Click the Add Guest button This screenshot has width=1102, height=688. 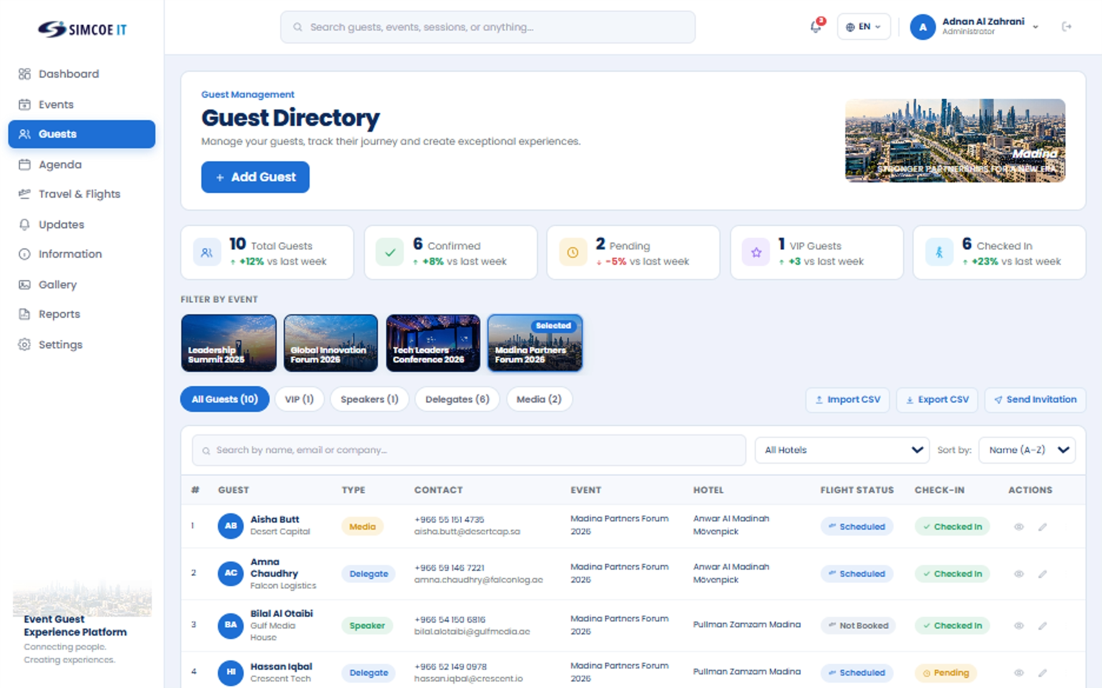pos(255,177)
